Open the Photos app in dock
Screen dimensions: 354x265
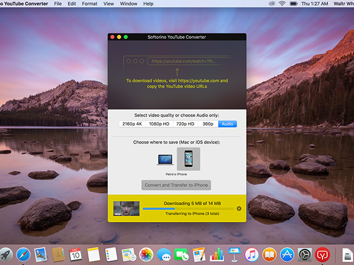click(146, 255)
